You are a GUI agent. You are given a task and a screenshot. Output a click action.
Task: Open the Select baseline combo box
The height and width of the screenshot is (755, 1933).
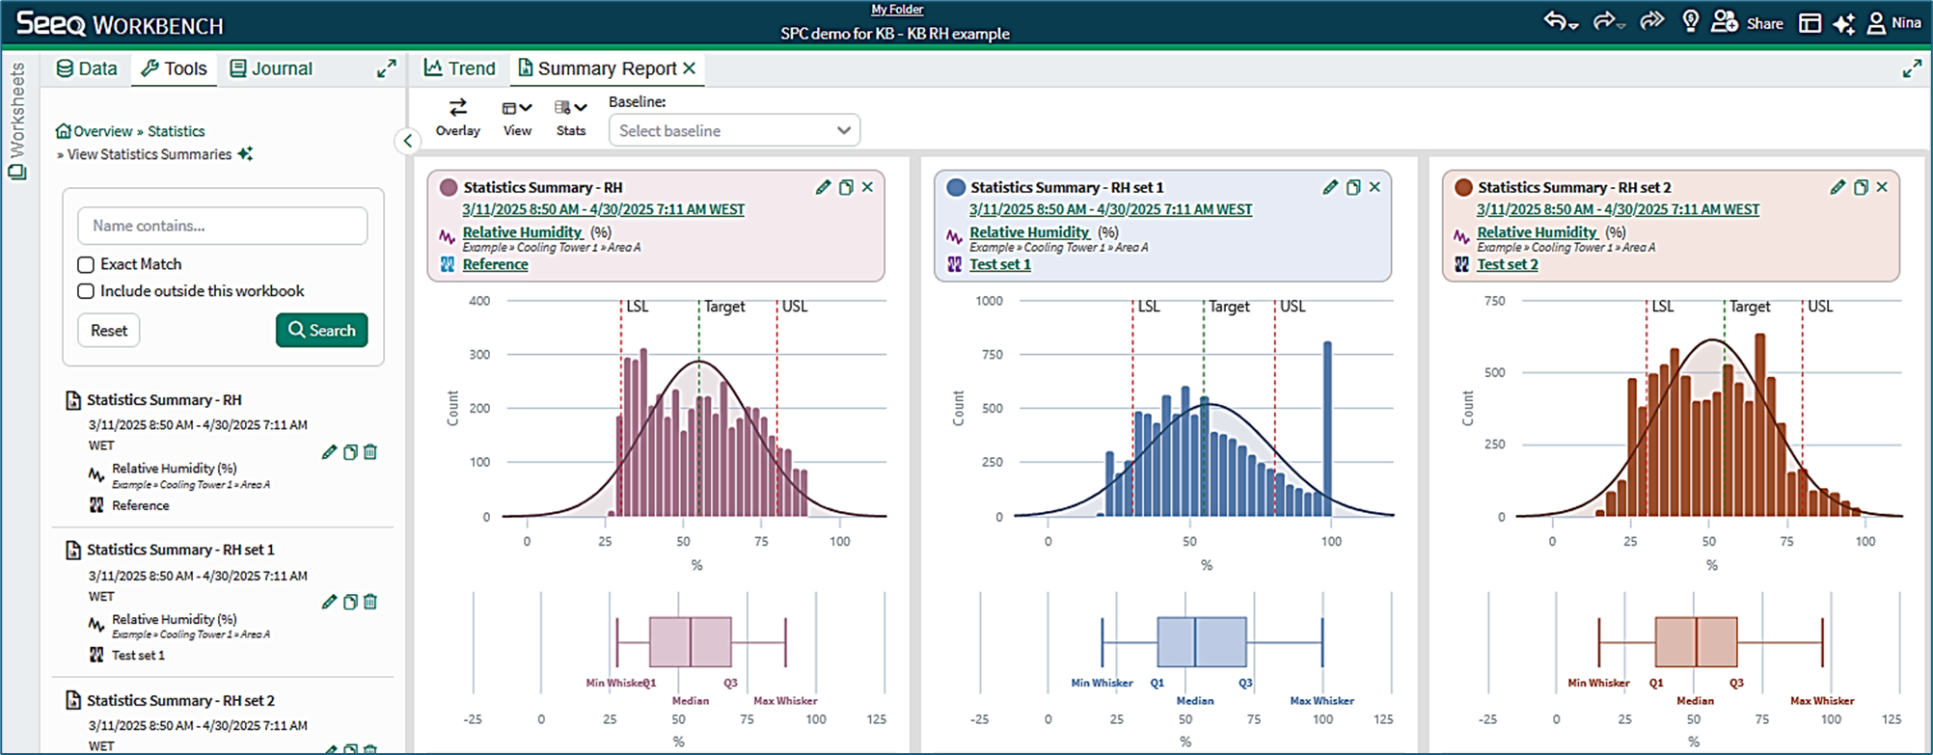[x=734, y=130]
